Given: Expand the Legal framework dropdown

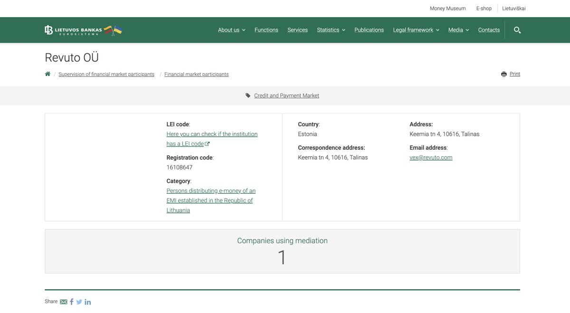Looking at the screenshot, I should pyautogui.click(x=416, y=30).
